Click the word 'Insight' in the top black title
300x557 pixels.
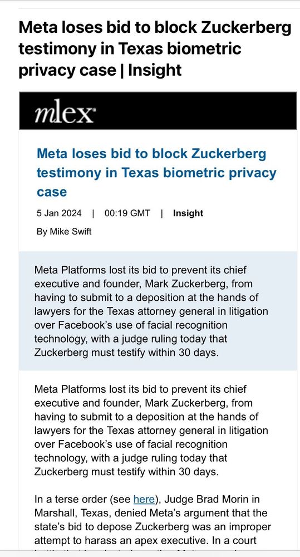pyautogui.click(x=154, y=70)
